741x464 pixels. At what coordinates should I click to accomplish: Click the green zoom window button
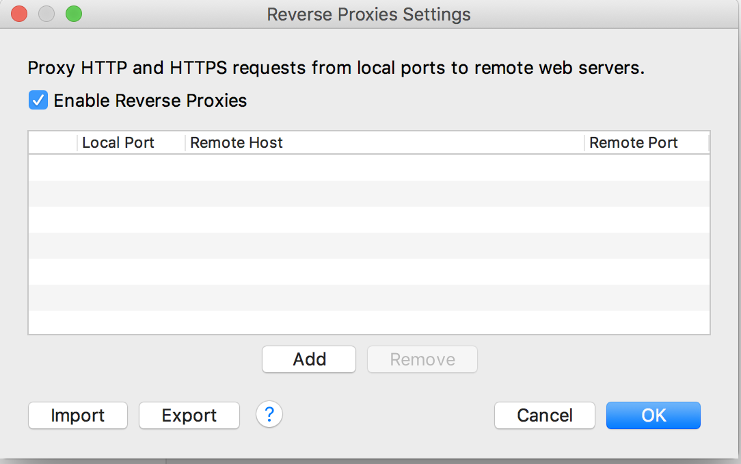pos(73,14)
